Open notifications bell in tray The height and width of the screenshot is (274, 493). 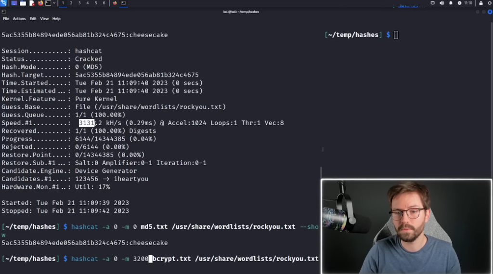[x=451, y=3]
